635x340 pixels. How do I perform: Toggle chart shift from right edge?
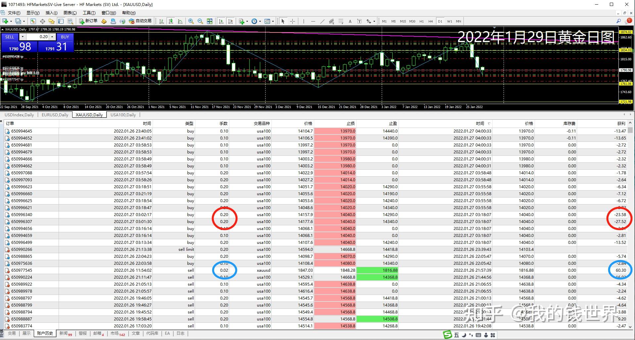(230, 21)
